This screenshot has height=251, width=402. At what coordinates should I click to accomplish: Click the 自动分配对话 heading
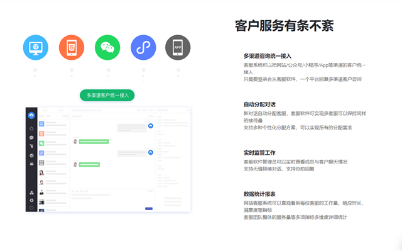pos(259,104)
